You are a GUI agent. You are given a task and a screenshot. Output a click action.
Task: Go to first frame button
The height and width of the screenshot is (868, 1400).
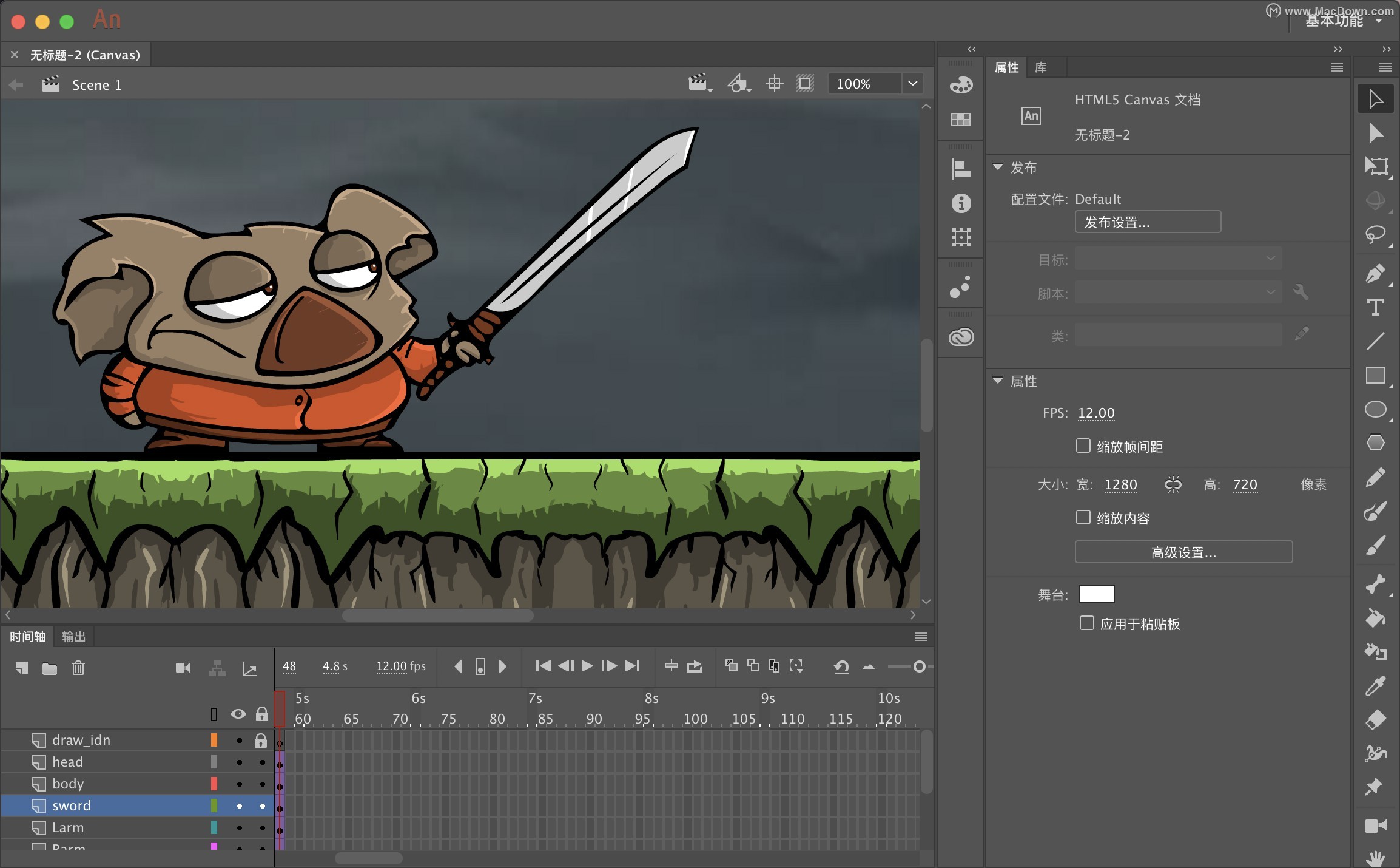coord(543,666)
